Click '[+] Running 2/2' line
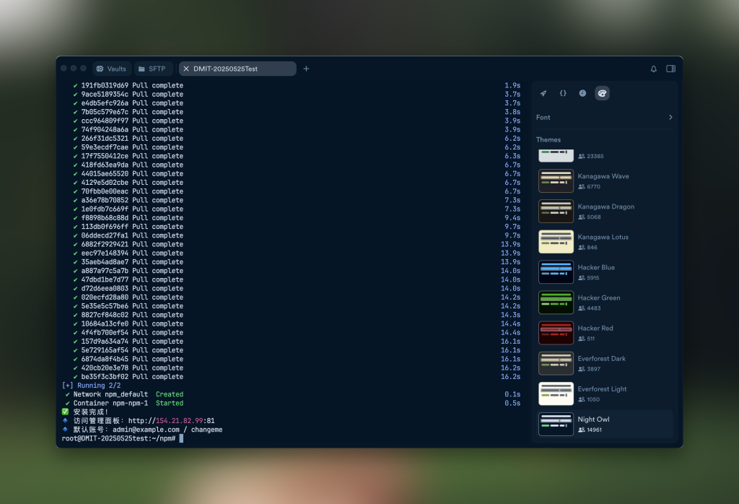 (x=91, y=385)
